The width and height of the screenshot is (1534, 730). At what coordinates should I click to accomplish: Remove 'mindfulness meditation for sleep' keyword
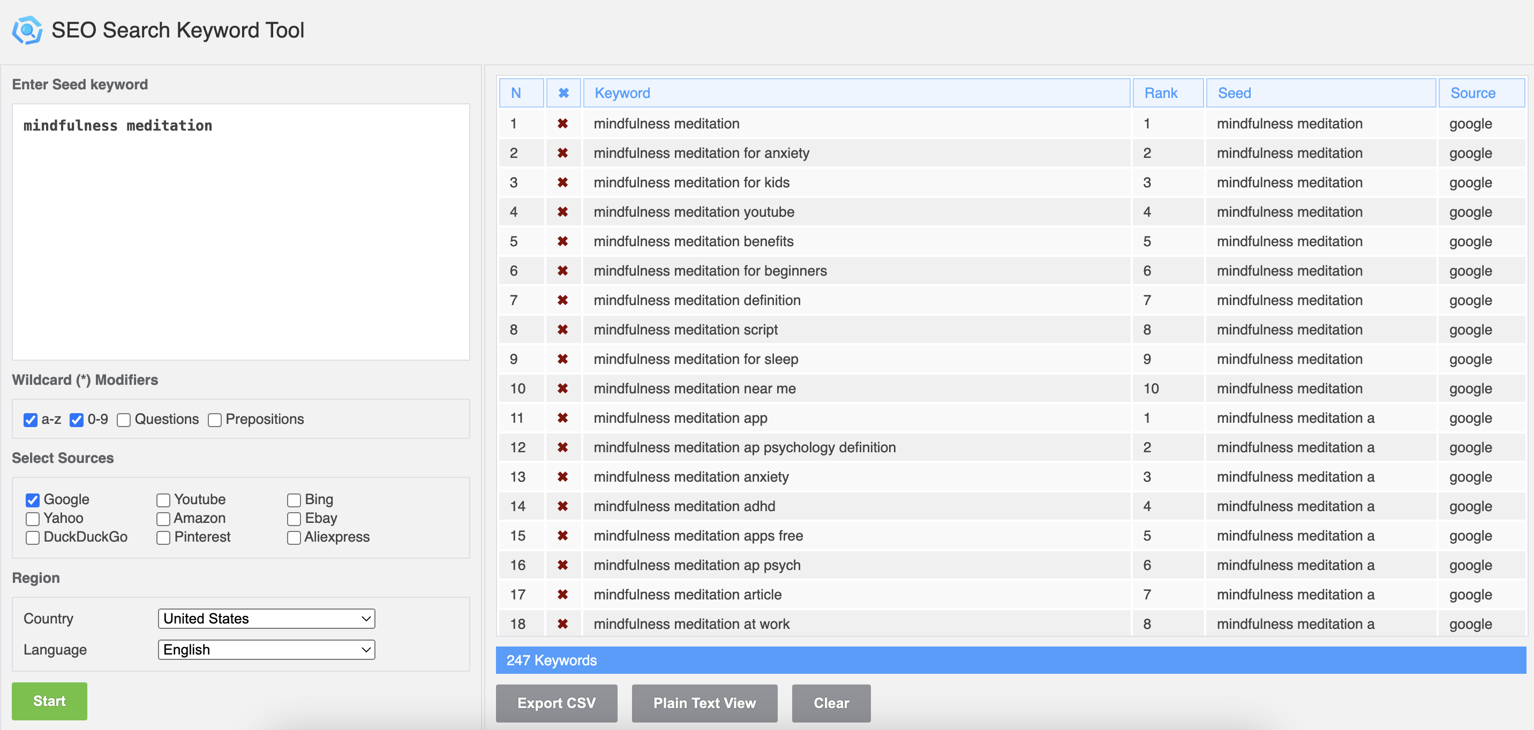[x=563, y=359]
